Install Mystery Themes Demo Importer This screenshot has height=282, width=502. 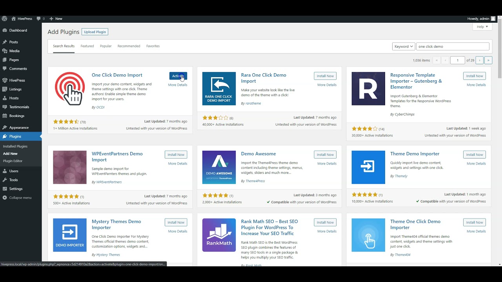coord(176,222)
